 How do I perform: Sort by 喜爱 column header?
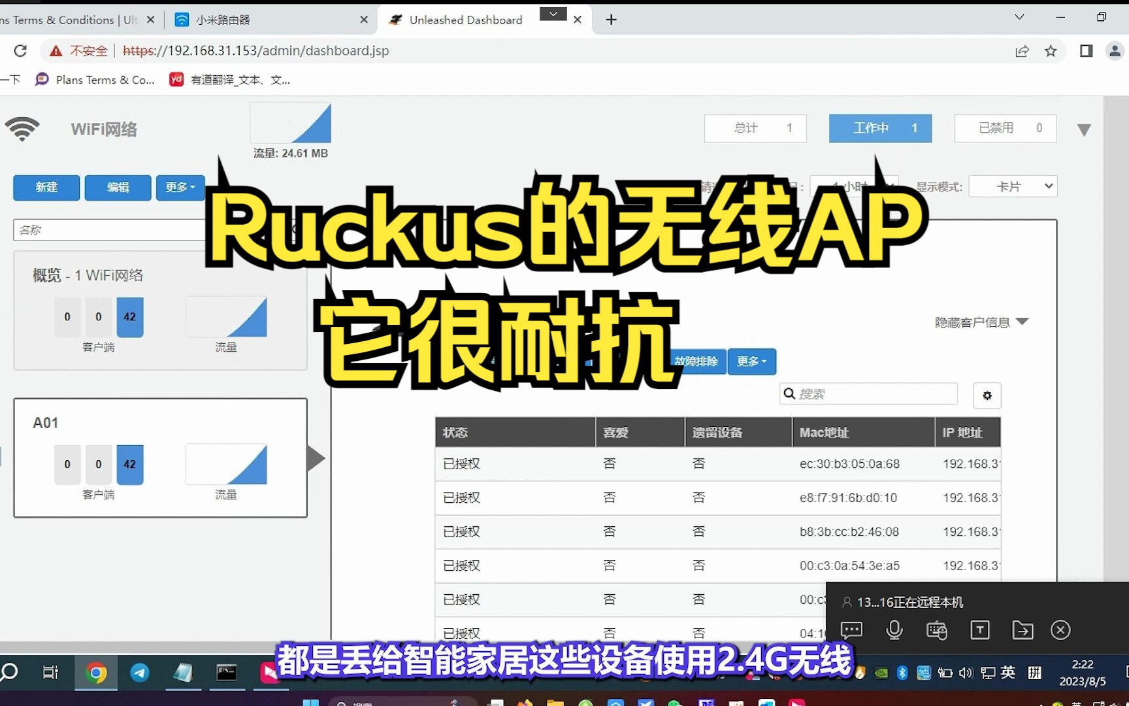(x=640, y=432)
